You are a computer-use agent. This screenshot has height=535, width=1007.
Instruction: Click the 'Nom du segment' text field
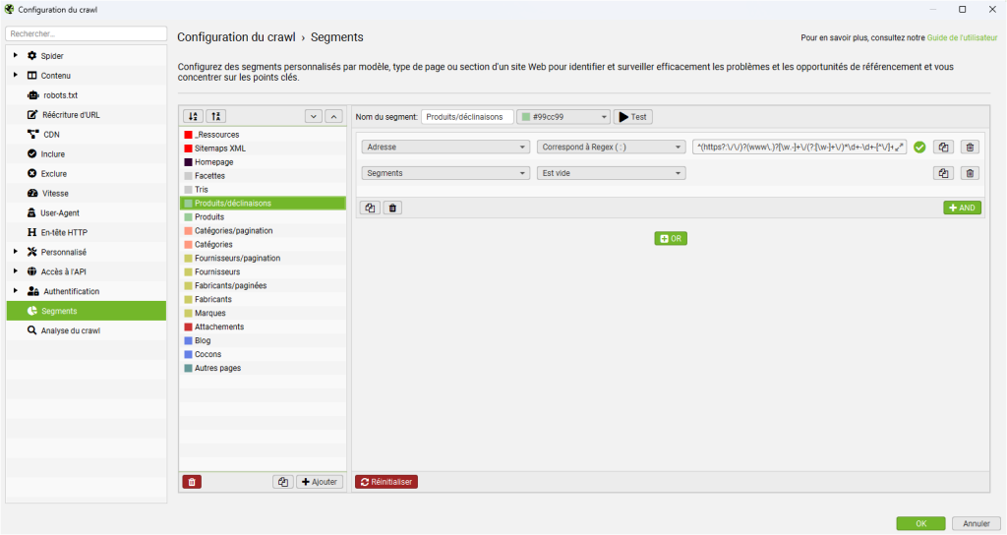[x=467, y=117]
